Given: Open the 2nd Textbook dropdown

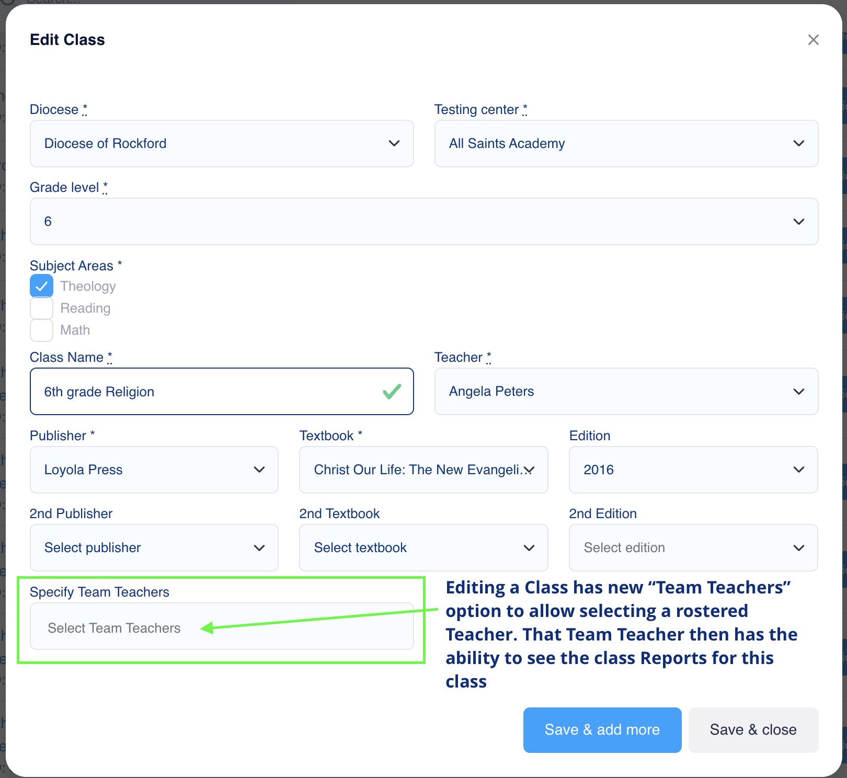Looking at the screenshot, I should [x=423, y=548].
